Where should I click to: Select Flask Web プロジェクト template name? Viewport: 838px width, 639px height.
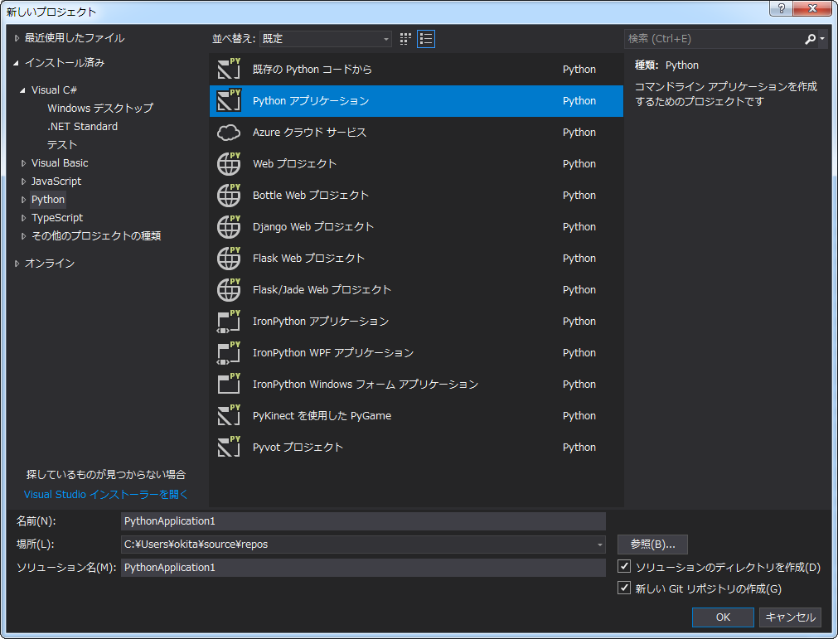point(308,259)
